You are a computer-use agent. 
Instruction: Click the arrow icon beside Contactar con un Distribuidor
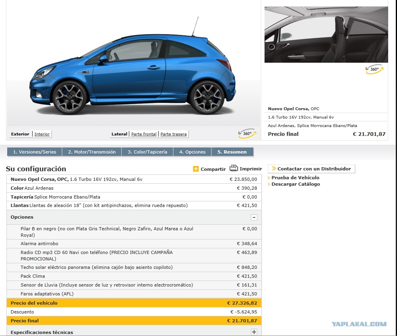click(274, 168)
